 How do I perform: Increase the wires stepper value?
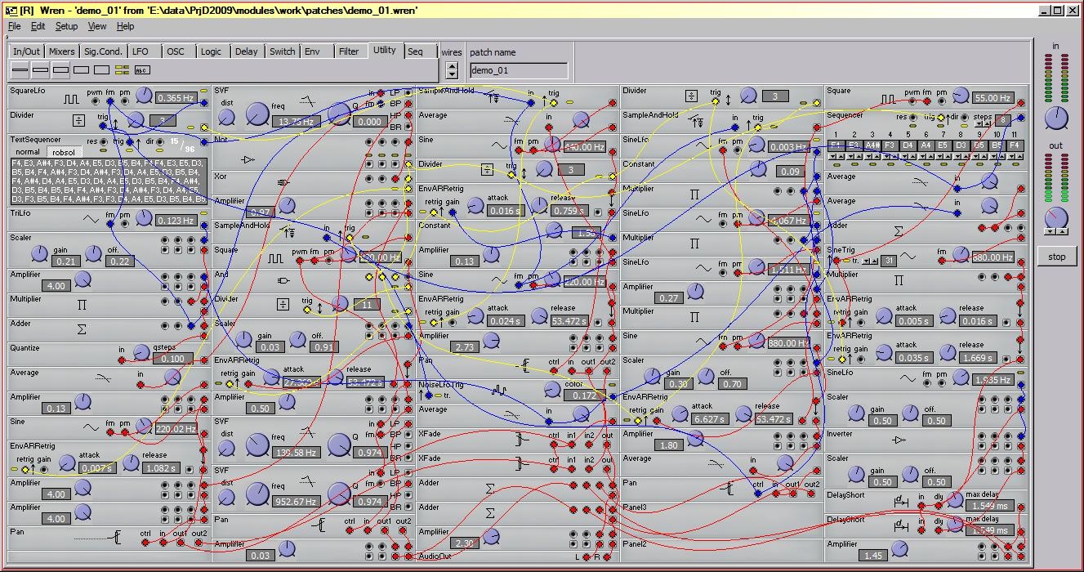pyautogui.click(x=453, y=65)
